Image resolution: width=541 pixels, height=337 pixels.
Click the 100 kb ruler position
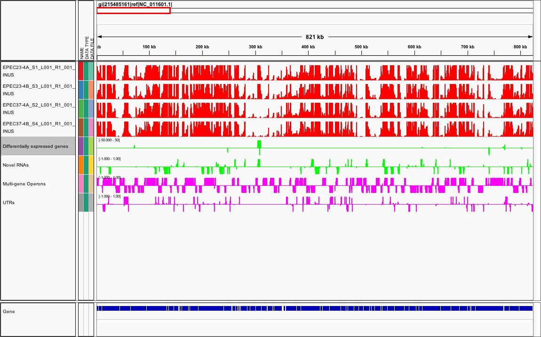[149, 47]
